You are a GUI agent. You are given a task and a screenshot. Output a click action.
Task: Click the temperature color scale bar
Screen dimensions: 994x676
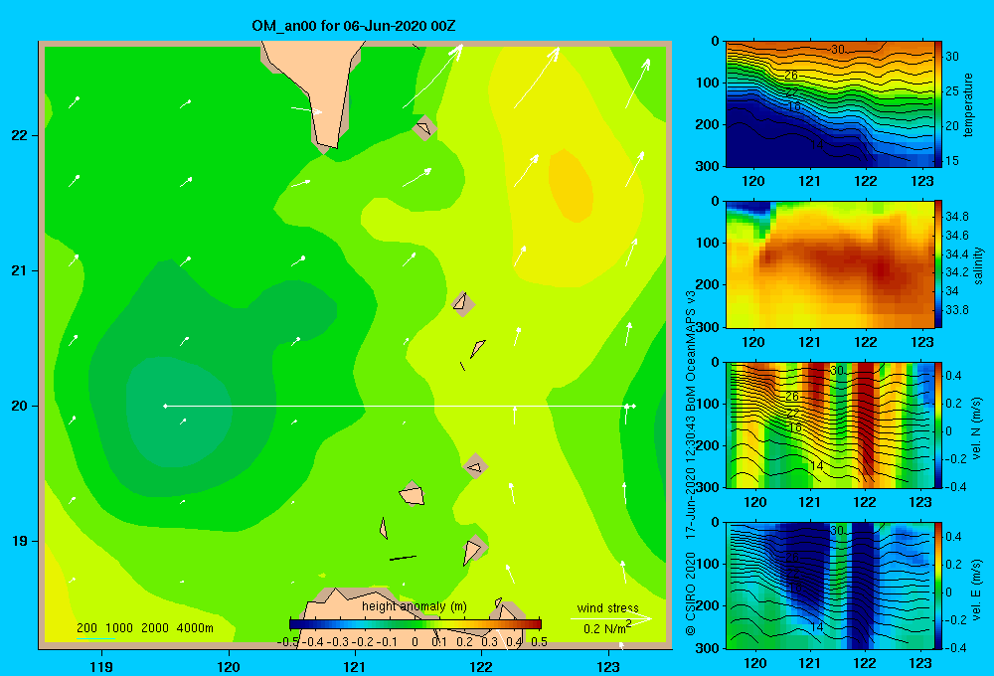(938, 104)
